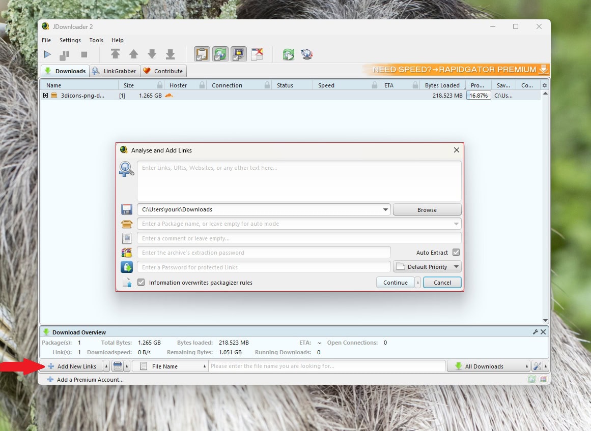The width and height of the screenshot is (591, 431).
Task: Expand the 3dicons-png package row
Action: [x=46, y=96]
